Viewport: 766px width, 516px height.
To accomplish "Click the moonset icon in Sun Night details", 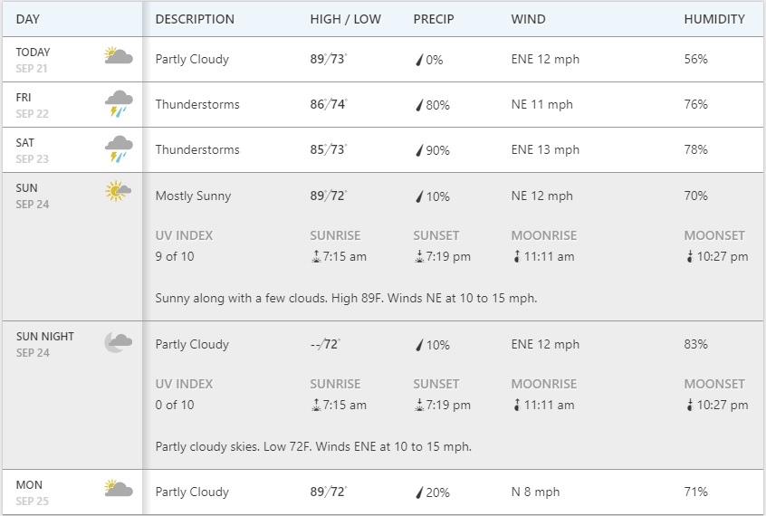I will tap(689, 405).
